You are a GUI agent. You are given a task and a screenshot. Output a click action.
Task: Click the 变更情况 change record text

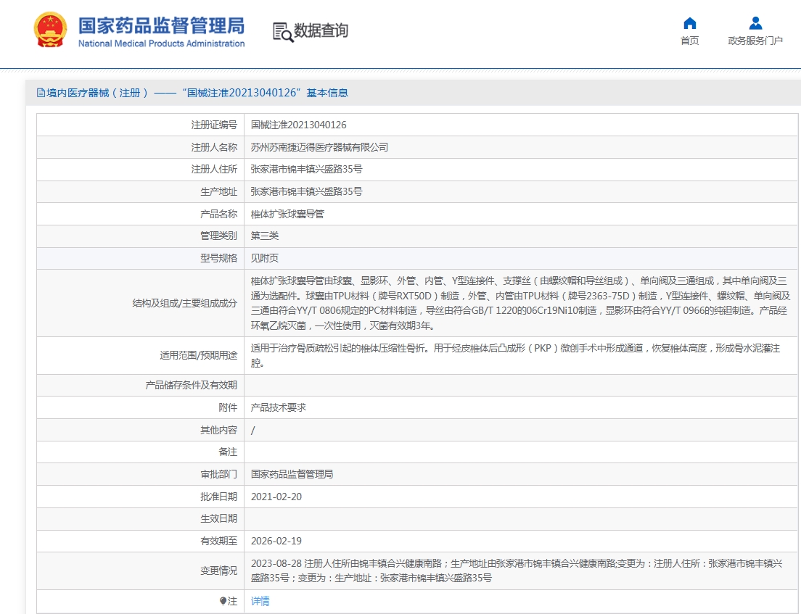coord(517,571)
